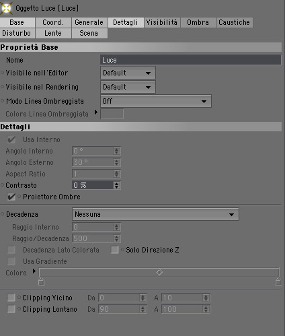The width and height of the screenshot is (285, 336).
Task: Open the Visibile nell'Editor dropdown
Action: click(128, 73)
